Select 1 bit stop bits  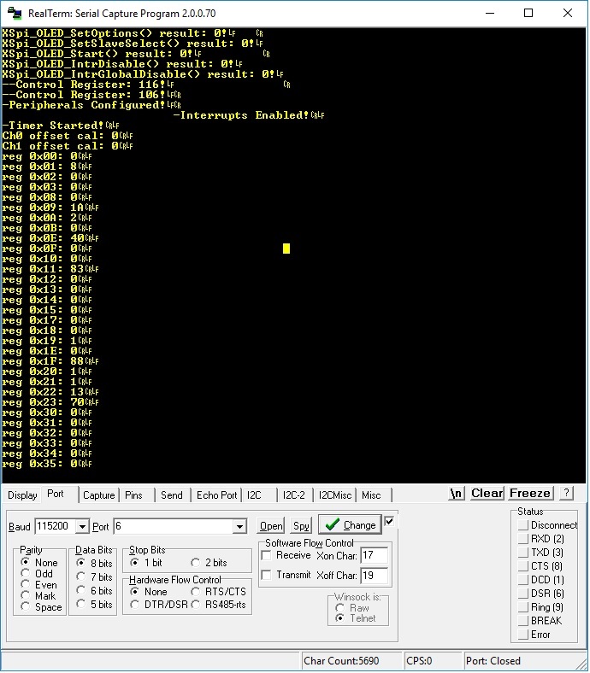pyautogui.click(x=146, y=562)
